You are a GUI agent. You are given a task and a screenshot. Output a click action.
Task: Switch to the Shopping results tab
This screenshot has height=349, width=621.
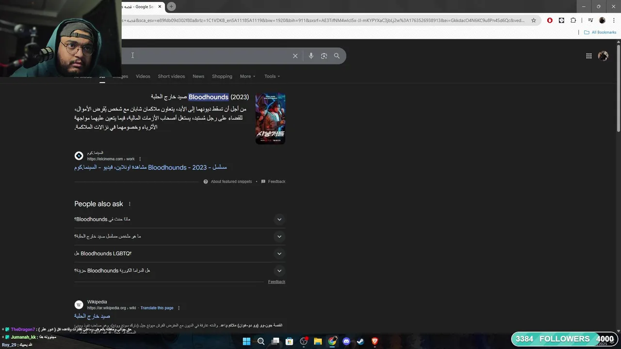coord(222,76)
